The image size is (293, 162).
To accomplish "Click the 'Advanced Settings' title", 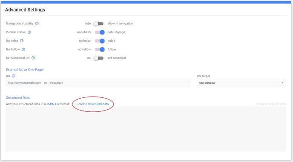I will pyautogui.click(x=25, y=10).
